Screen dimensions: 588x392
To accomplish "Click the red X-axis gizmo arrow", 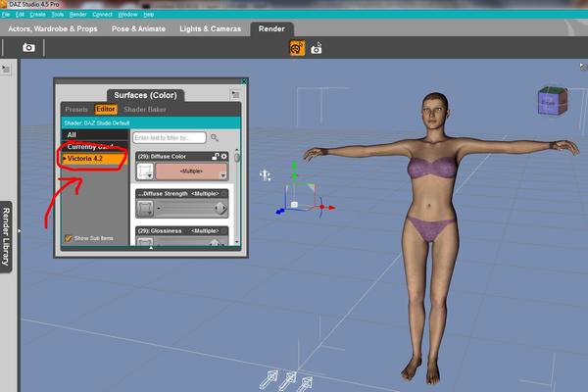I will 332,208.
